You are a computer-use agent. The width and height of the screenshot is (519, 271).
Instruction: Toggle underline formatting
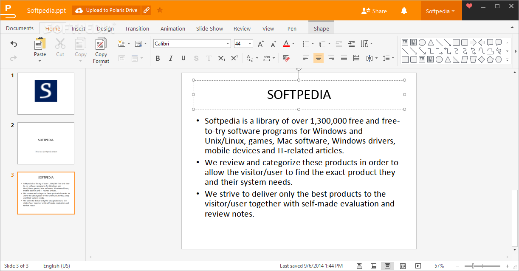pos(183,58)
